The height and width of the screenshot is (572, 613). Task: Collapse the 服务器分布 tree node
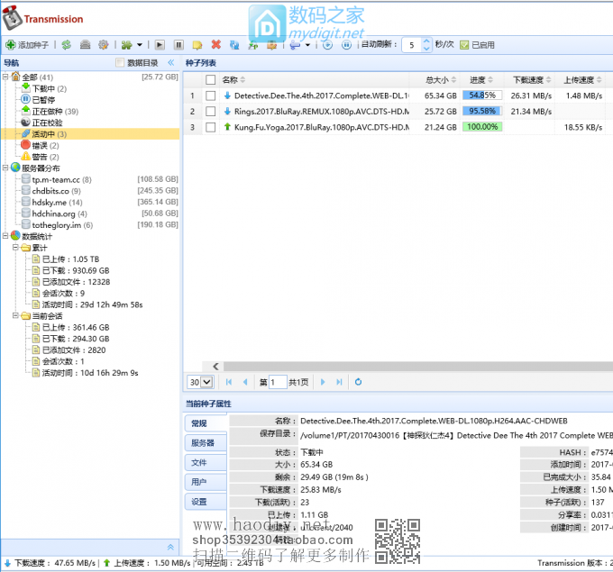coord(5,168)
